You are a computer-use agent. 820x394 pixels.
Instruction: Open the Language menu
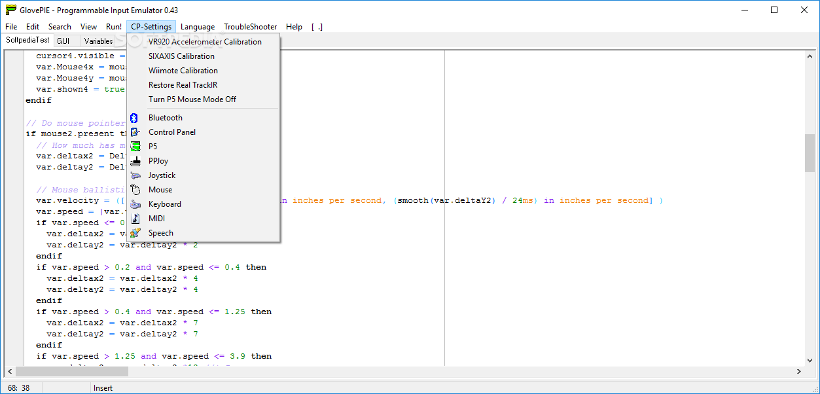[x=198, y=27]
